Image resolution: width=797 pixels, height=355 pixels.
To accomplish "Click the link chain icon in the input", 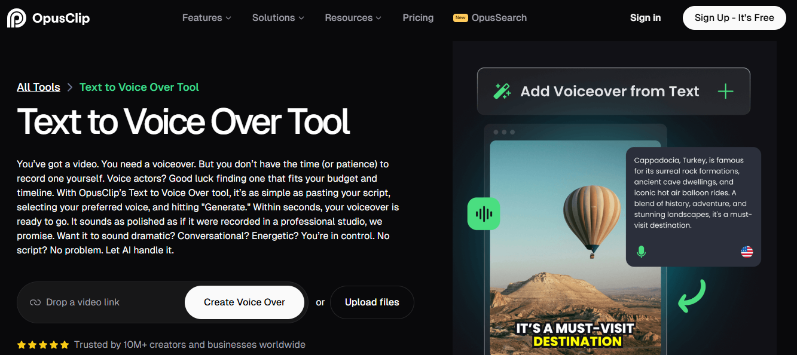I will coord(35,302).
